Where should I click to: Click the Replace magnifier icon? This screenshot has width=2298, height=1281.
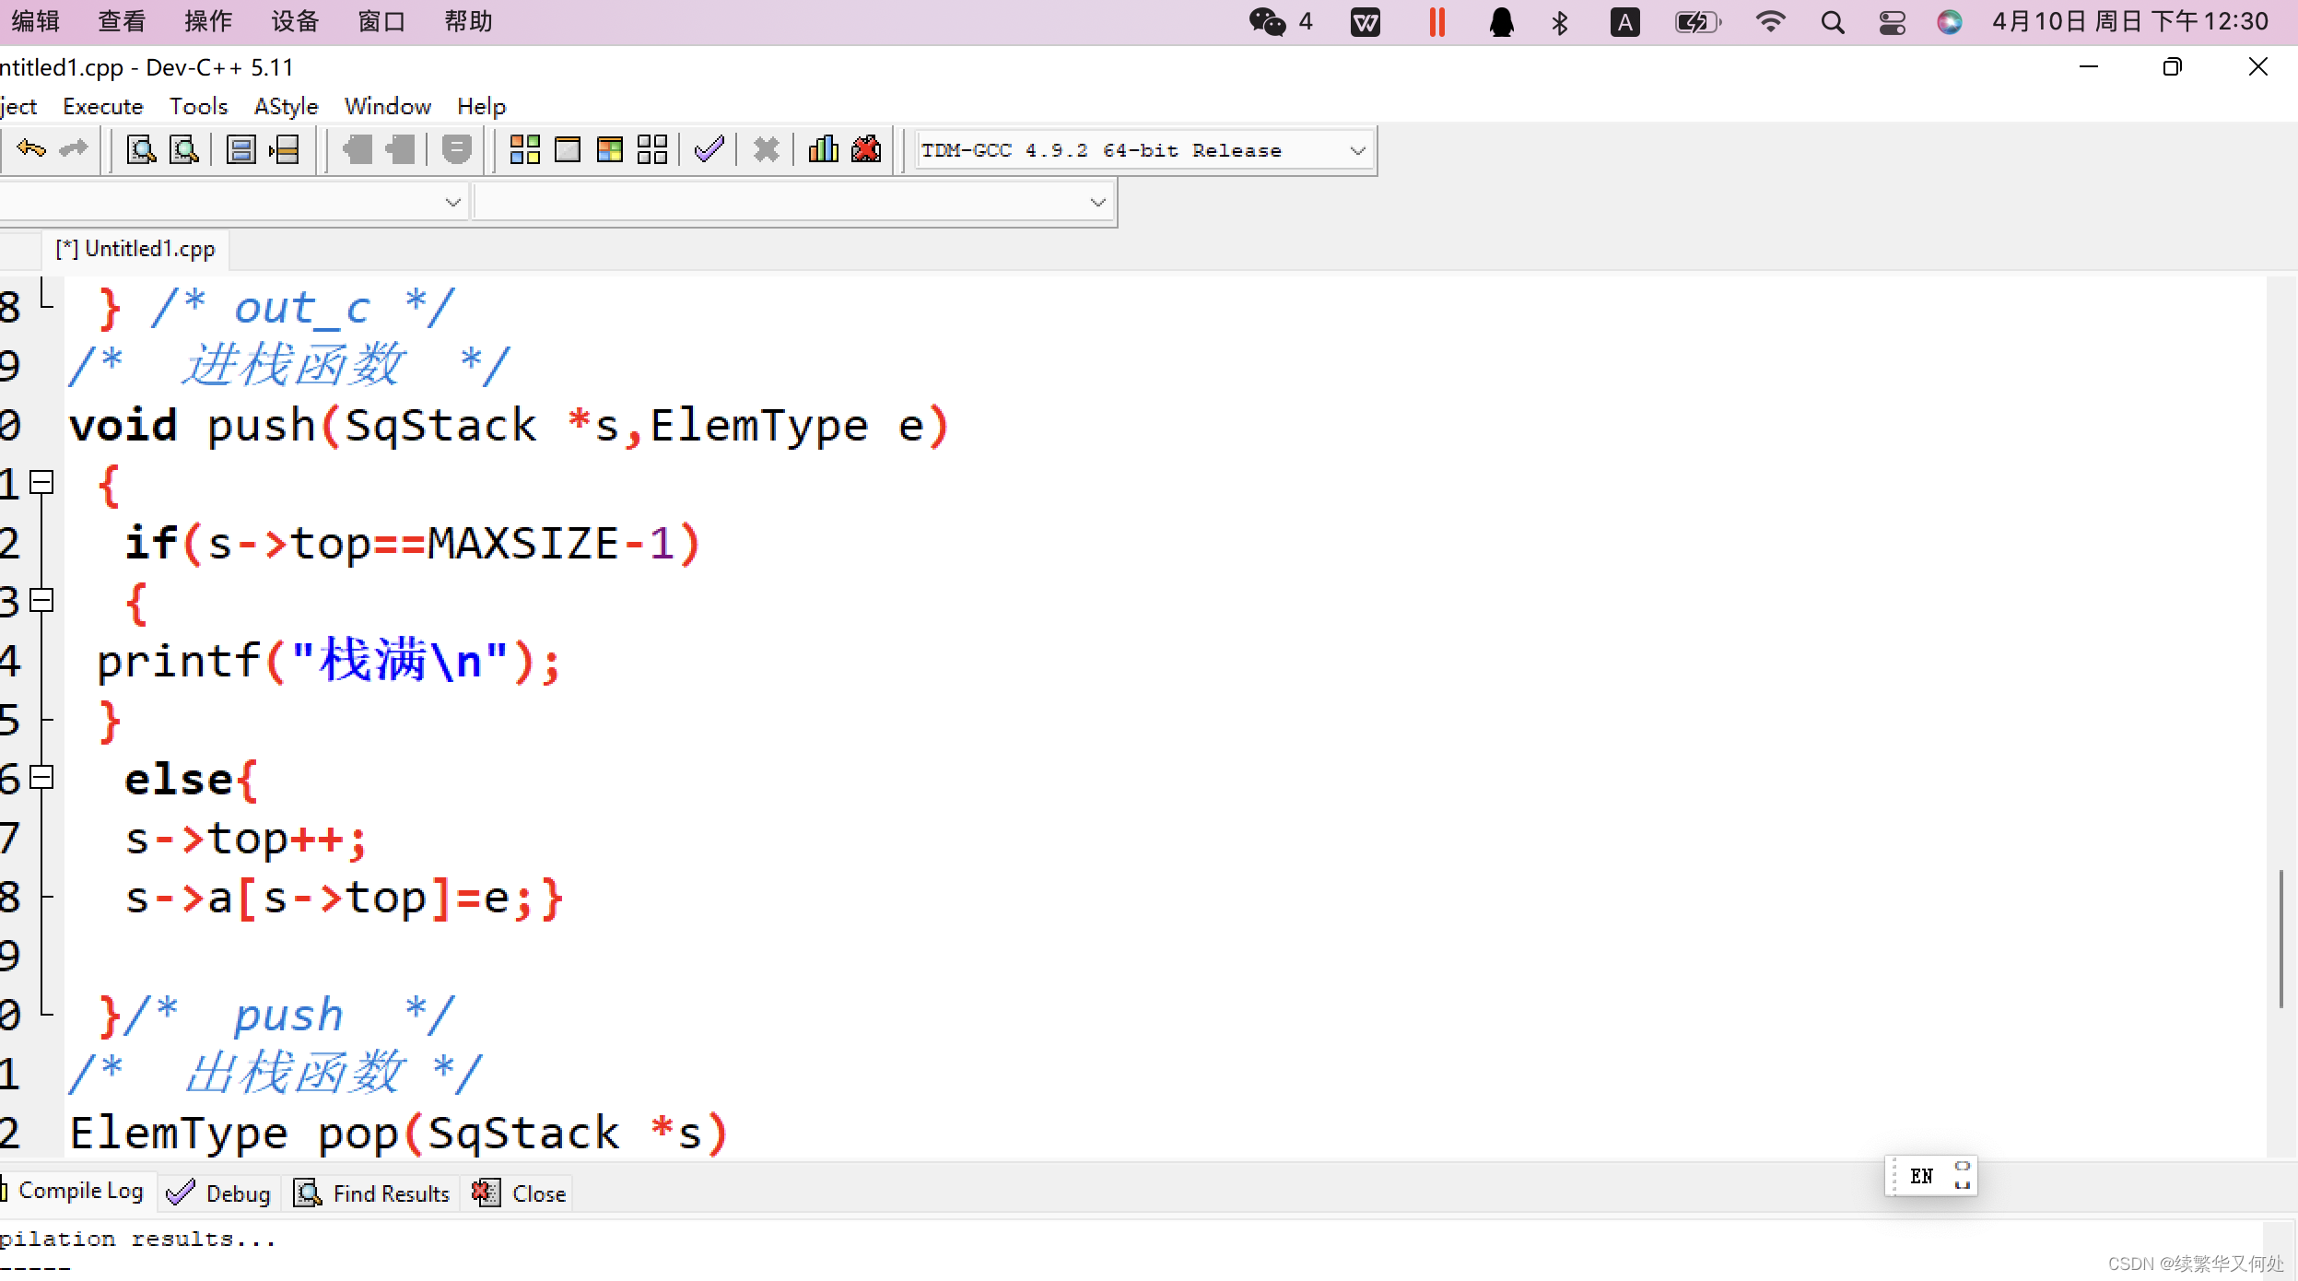[184, 149]
